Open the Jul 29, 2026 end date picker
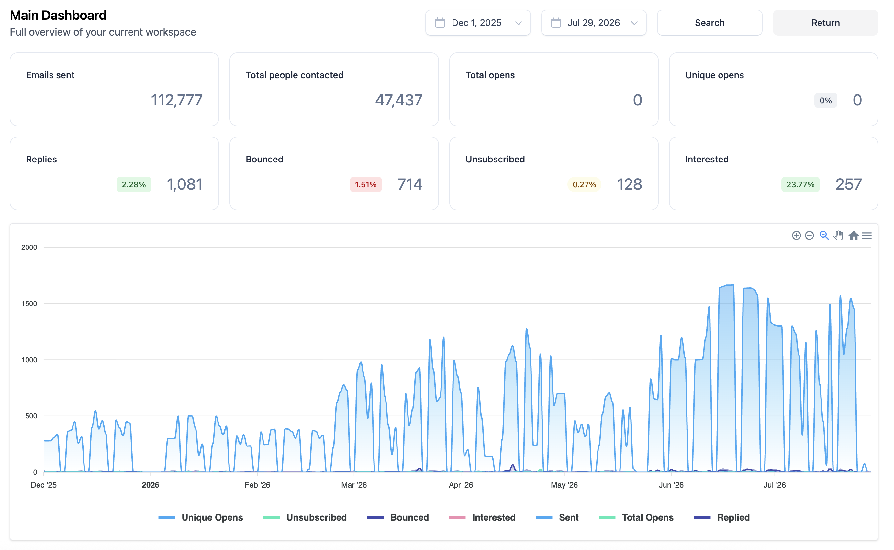The width and height of the screenshot is (894, 550). pyautogui.click(x=593, y=23)
